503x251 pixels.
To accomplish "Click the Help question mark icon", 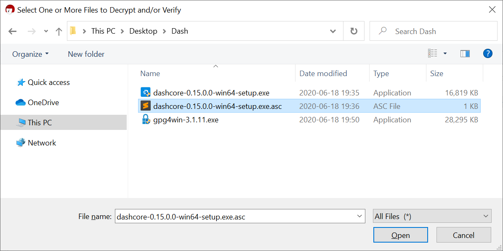I will [487, 53].
